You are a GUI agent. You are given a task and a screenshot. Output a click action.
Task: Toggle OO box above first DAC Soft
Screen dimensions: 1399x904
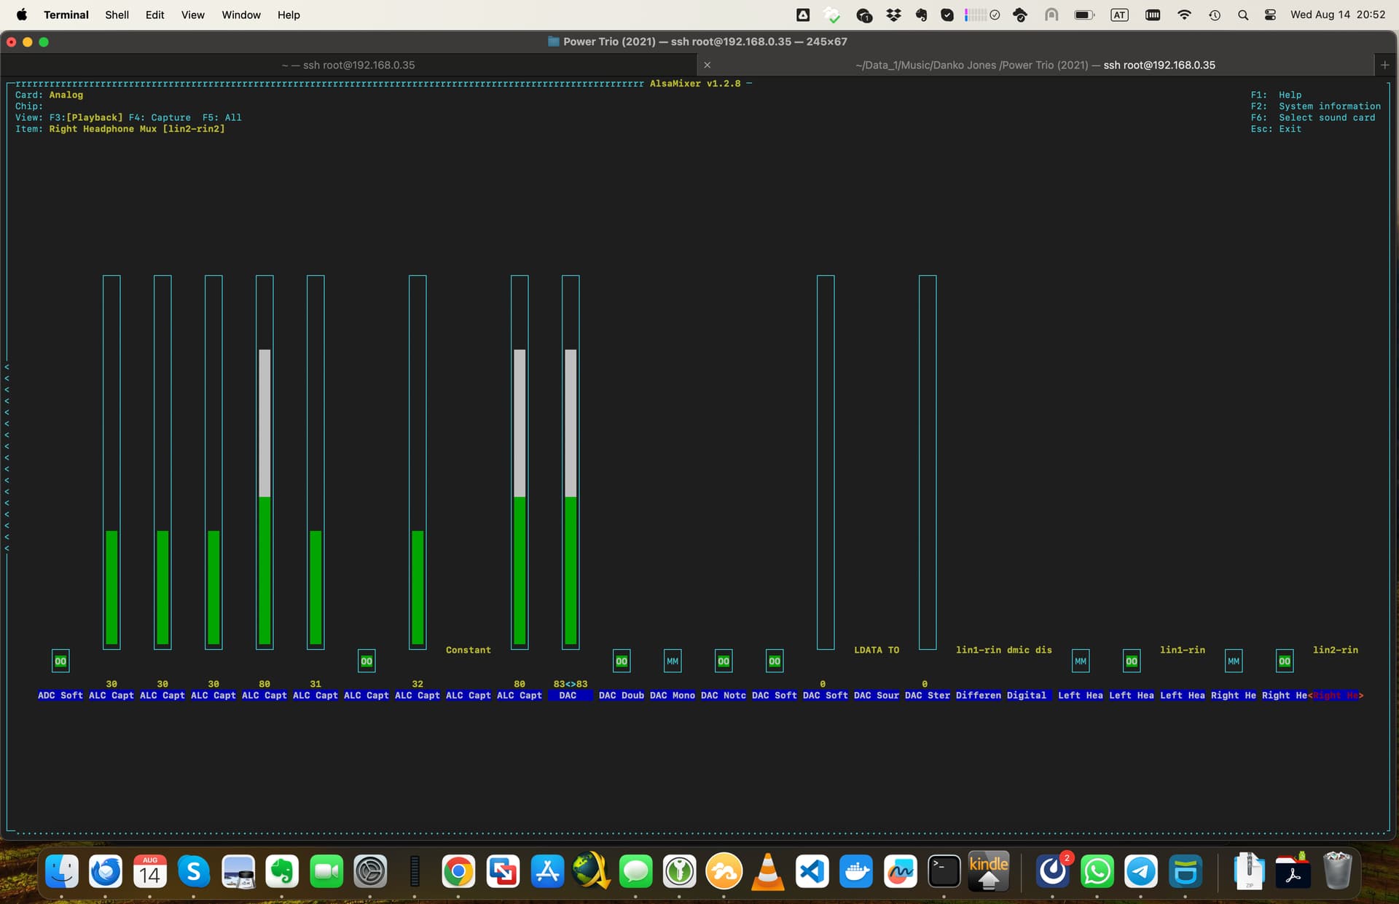(775, 661)
